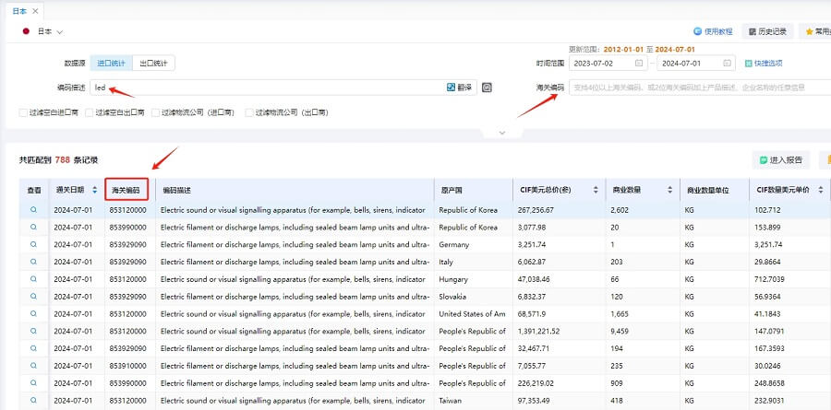Open the end date picker 2024-07-01
The width and height of the screenshot is (831, 410).
(x=696, y=63)
